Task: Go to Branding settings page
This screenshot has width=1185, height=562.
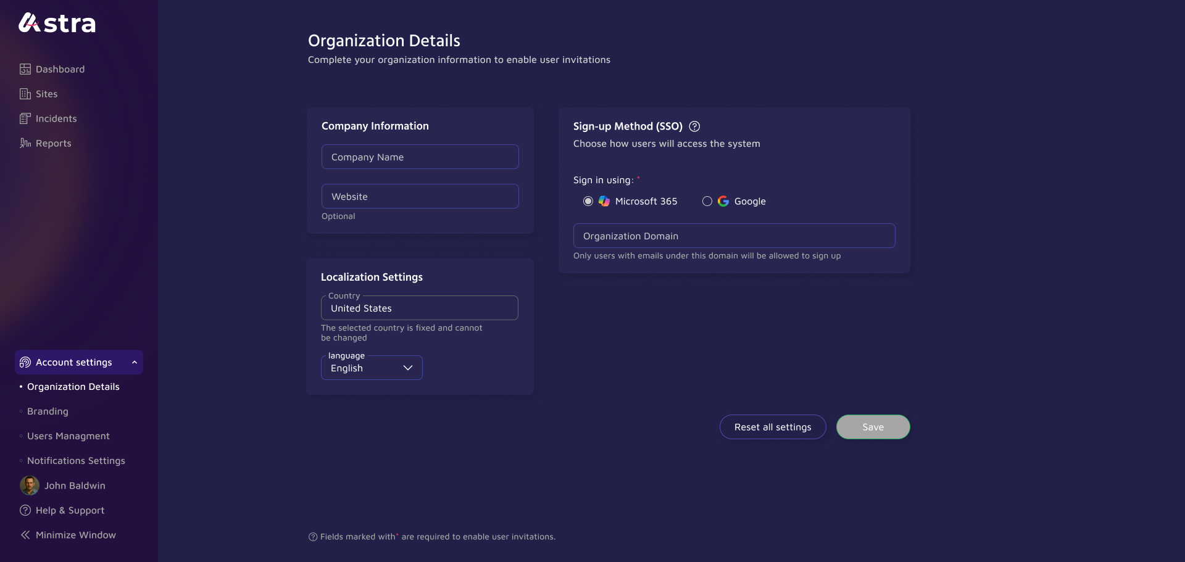Action: [48, 411]
